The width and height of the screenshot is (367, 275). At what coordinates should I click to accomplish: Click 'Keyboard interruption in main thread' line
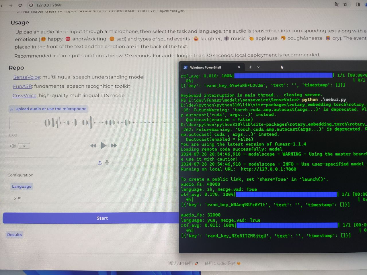tap(251, 95)
